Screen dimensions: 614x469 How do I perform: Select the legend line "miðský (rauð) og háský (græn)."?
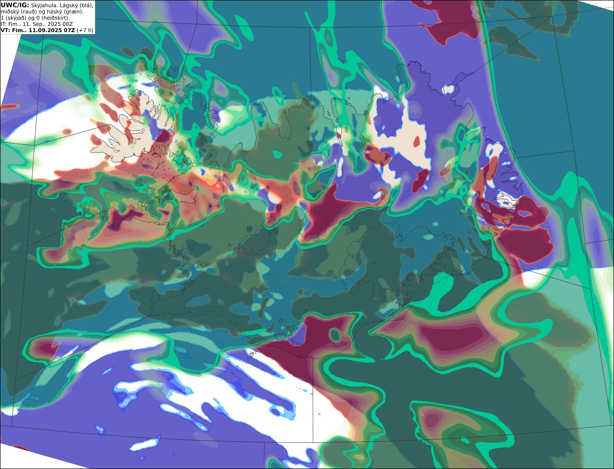pyautogui.click(x=42, y=12)
